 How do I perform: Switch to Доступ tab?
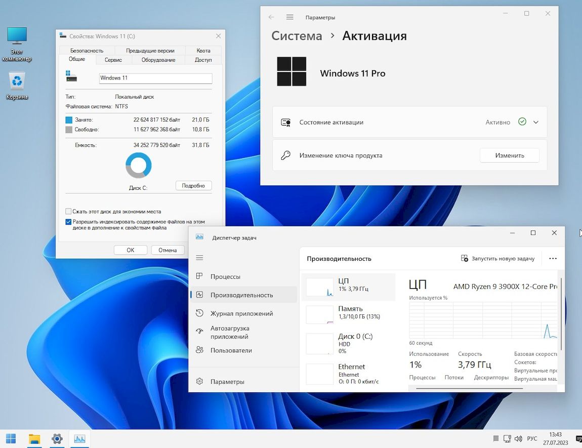point(203,60)
